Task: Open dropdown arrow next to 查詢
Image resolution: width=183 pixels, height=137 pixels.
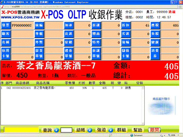Action: (56, 130)
